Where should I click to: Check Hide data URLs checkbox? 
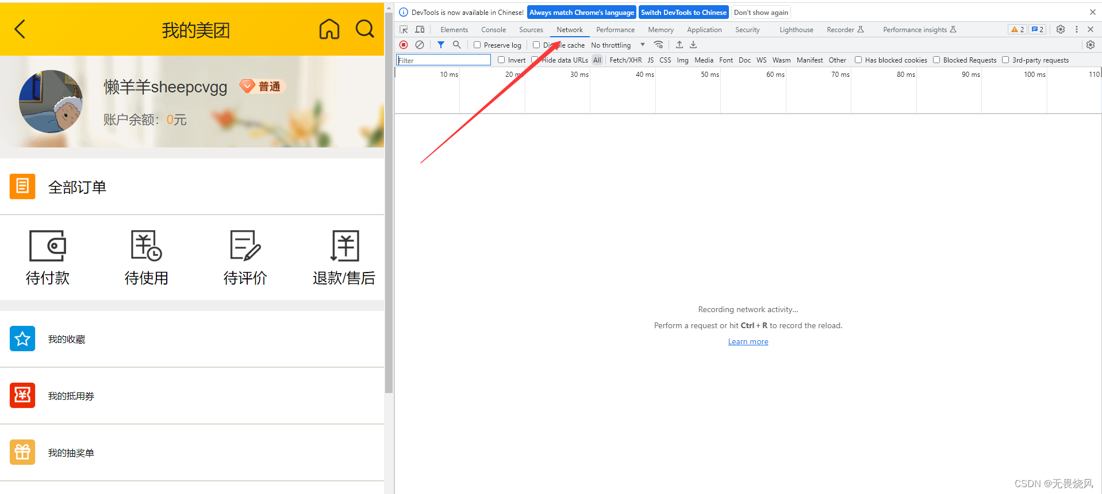(535, 60)
